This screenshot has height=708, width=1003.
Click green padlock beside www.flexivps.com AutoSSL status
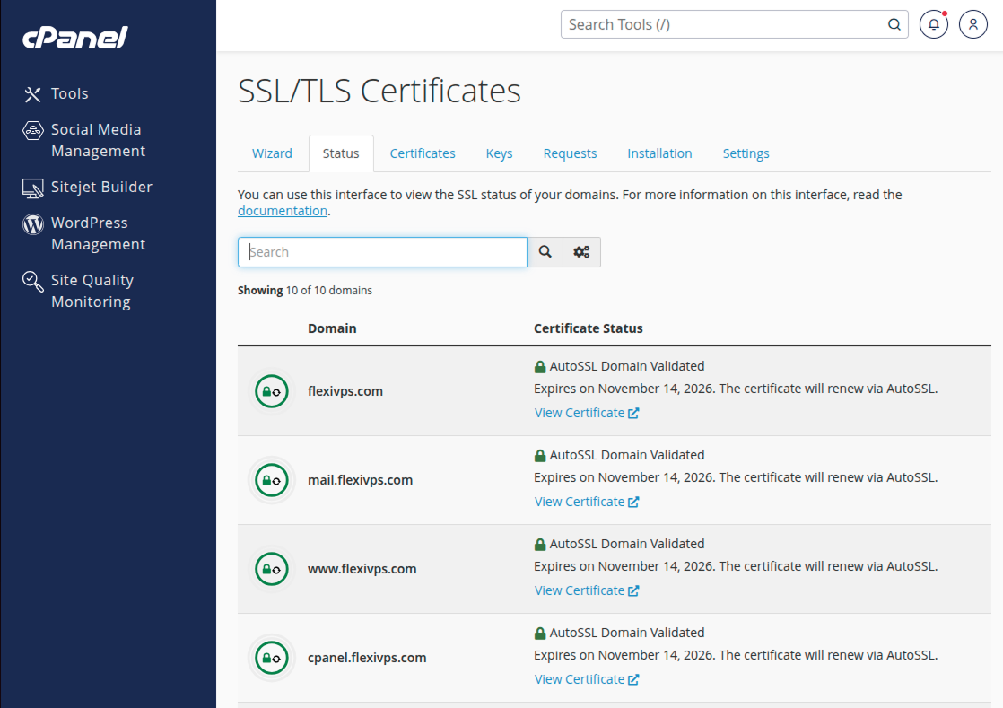tap(540, 545)
